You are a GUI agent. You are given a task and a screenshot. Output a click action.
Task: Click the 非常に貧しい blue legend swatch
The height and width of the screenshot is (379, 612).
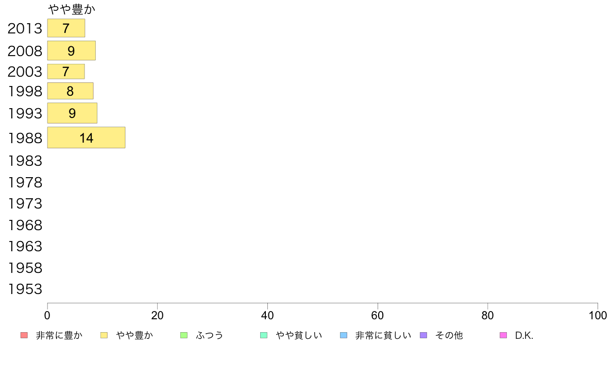tap(344, 335)
